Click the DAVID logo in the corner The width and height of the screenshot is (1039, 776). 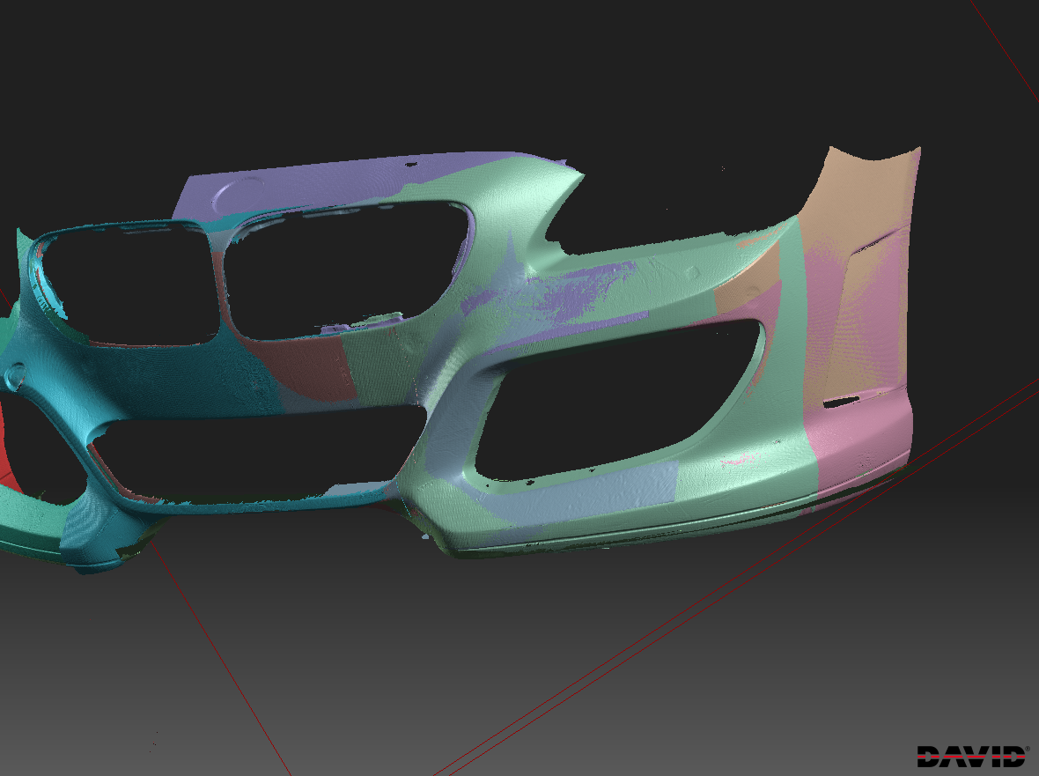(972, 755)
